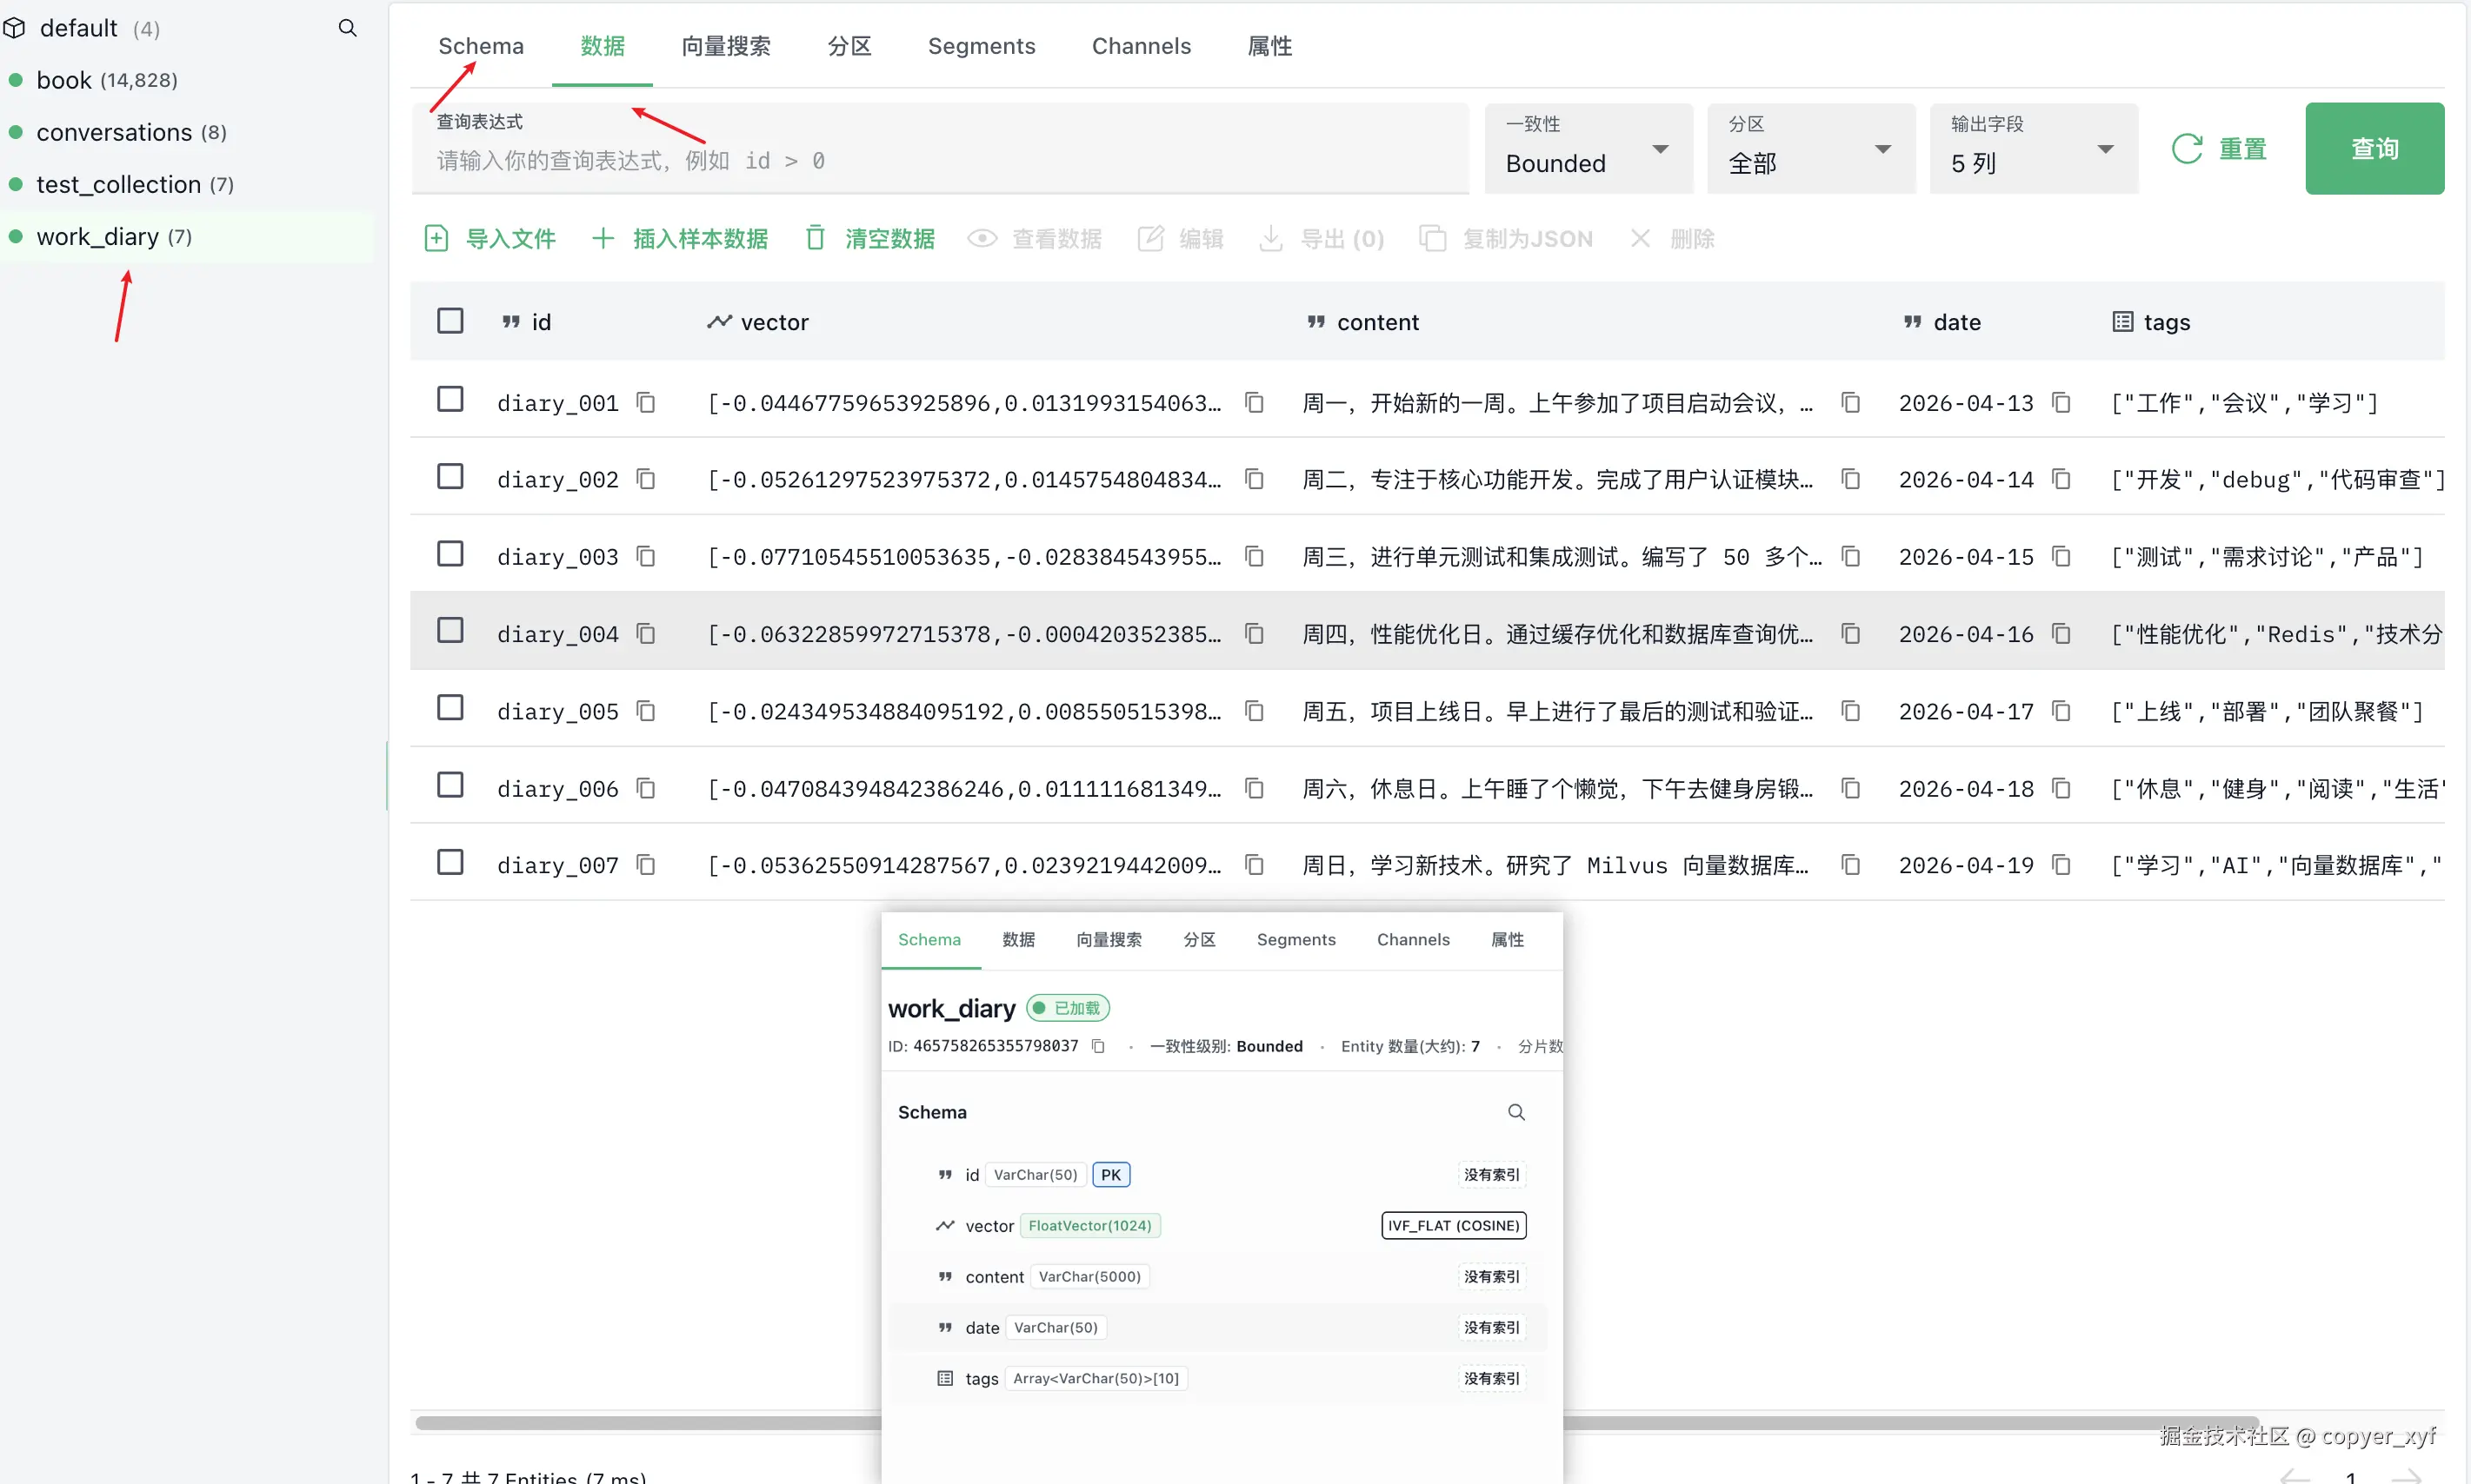The width and height of the screenshot is (2471, 1484).
Task: Check the diary_002 row checkbox
Action: (x=450, y=476)
